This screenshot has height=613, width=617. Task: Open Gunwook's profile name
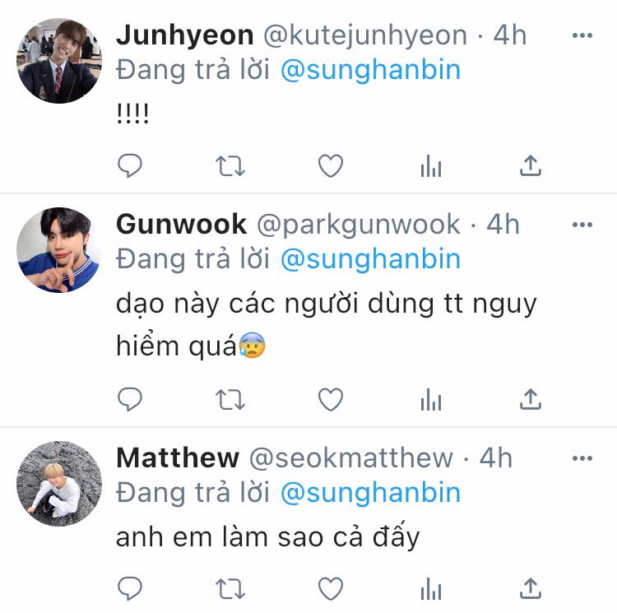pyautogui.click(x=182, y=225)
